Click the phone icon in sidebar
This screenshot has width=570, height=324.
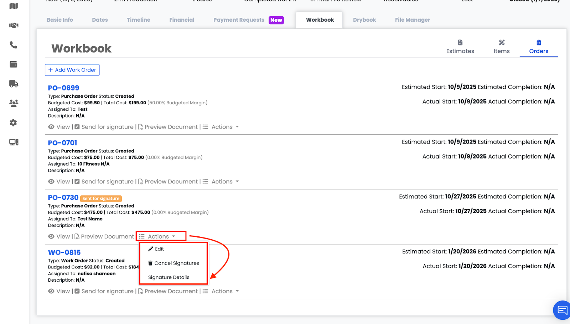click(14, 45)
